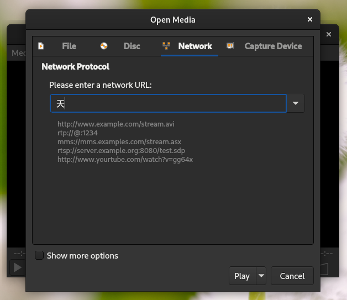Click example yourtube.com watch URL text
This screenshot has height=300, width=347.
[125, 159]
